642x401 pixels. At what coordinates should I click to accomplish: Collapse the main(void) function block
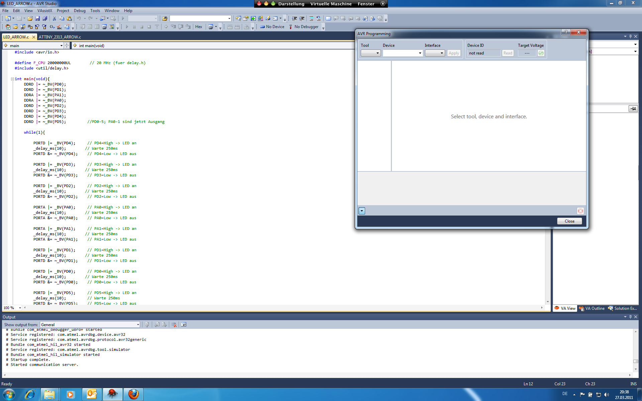click(x=12, y=79)
